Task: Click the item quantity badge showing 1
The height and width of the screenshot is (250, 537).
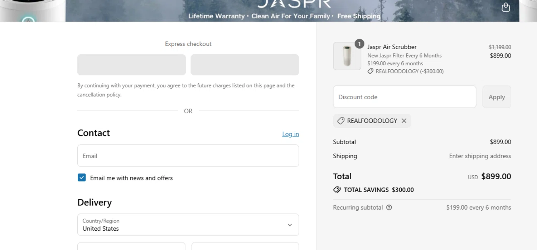Action: click(x=359, y=44)
